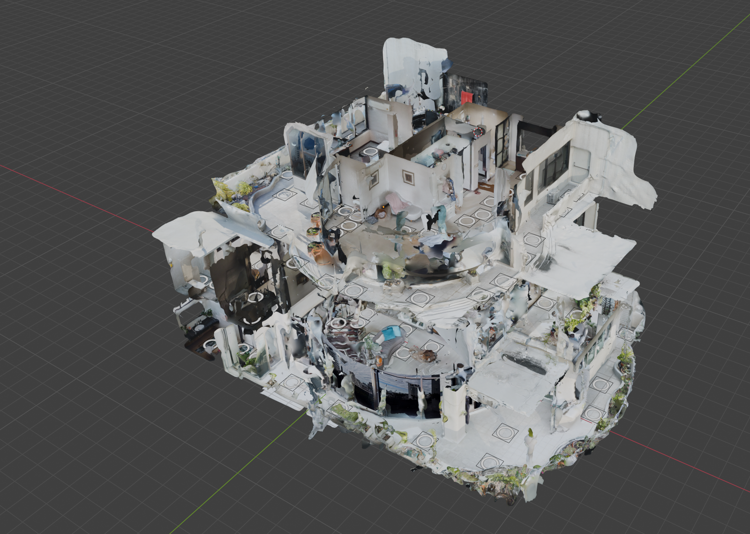750x534 pixels.
Task: Click the blue cushion on the grey sofa
Action: point(390,333)
